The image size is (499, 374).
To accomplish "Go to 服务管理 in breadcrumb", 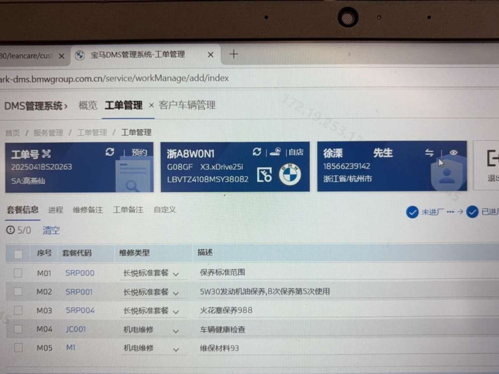I will click(48, 133).
